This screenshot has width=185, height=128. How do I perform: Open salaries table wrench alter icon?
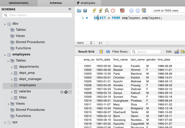[x=66, y=92]
